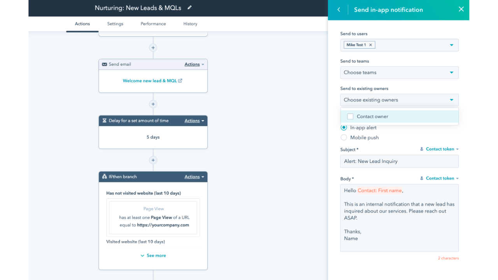Image resolution: width=498 pixels, height=280 pixels.
Task: Edit workflow name with pencil icon
Action: (189, 7)
